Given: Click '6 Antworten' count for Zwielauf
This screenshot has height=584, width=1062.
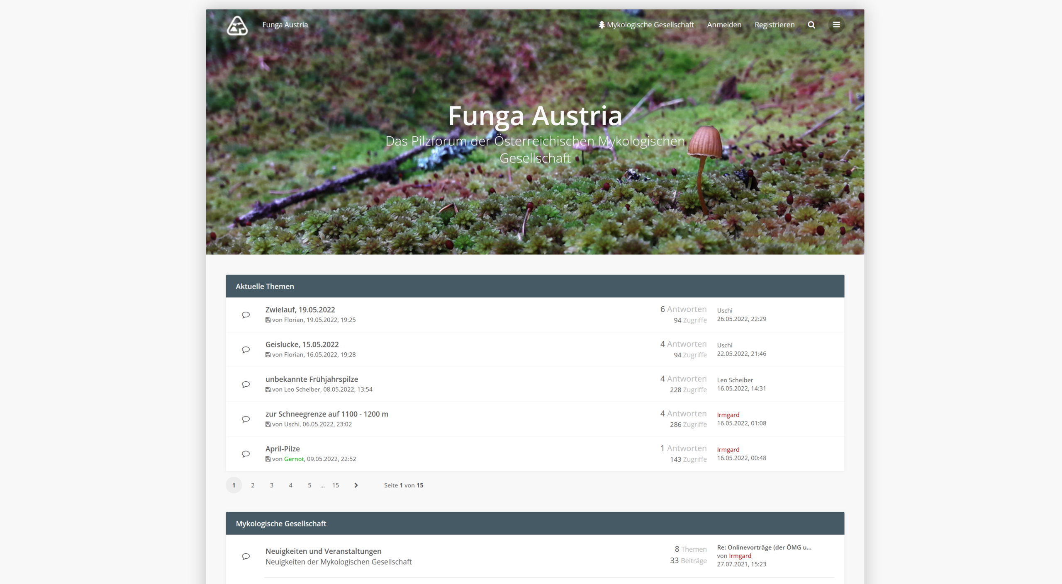Looking at the screenshot, I should coord(683,309).
